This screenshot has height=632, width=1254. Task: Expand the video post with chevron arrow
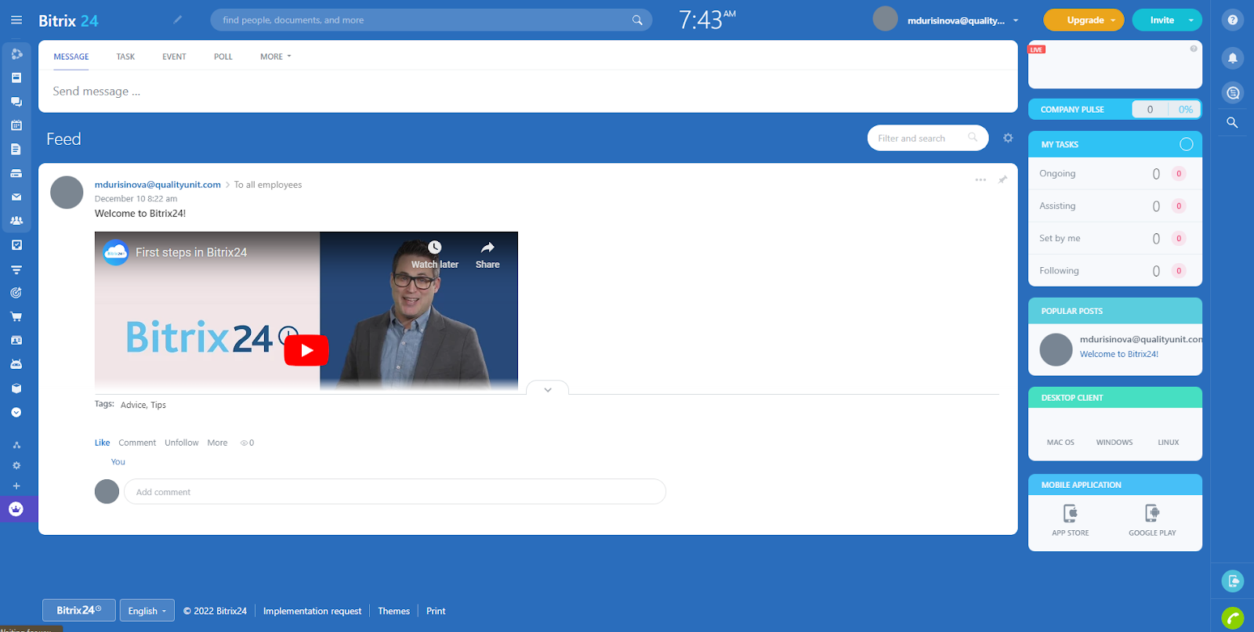[547, 389]
